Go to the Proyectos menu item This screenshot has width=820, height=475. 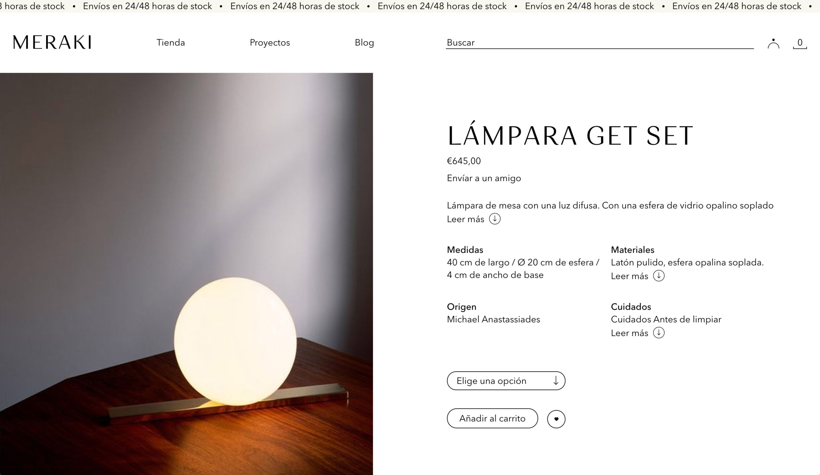tap(270, 43)
